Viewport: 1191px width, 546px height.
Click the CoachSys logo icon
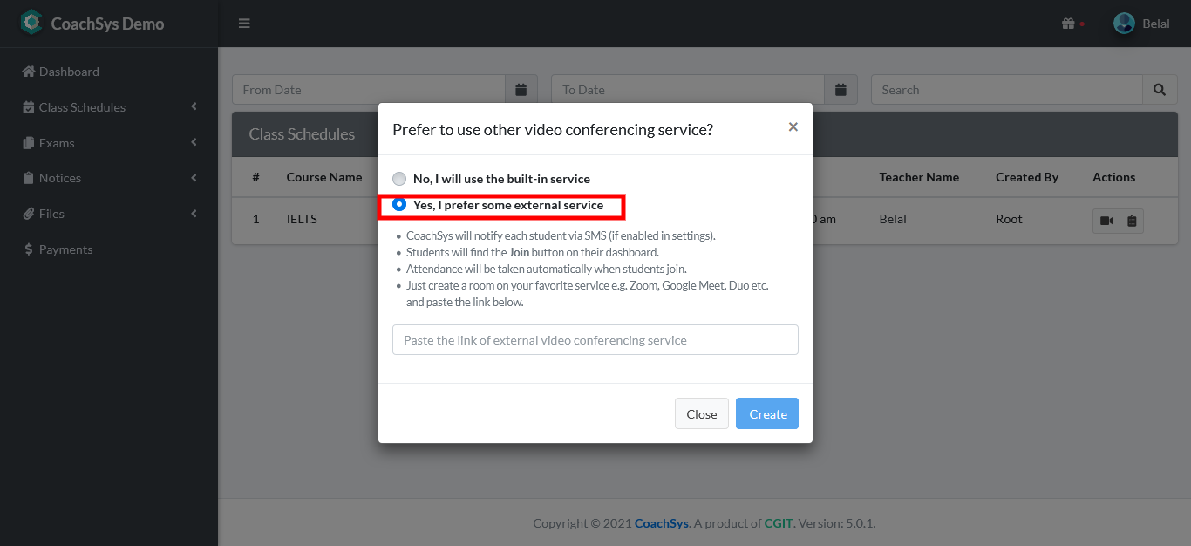click(x=31, y=23)
